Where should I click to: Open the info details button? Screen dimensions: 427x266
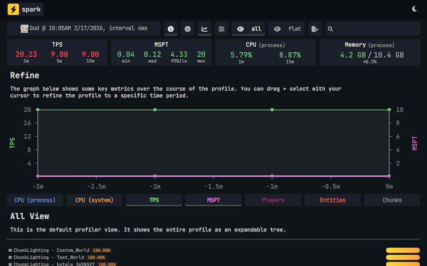tap(188, 29)
